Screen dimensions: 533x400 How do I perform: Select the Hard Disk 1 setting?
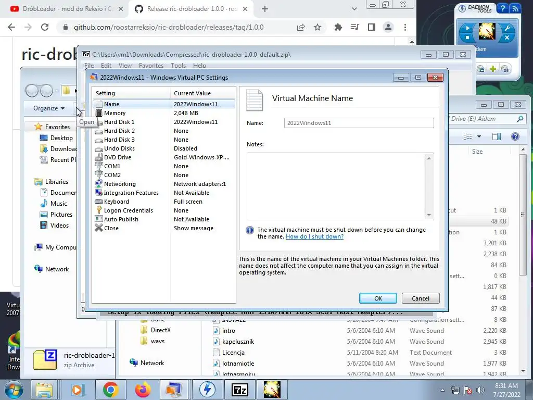point(164,122)
